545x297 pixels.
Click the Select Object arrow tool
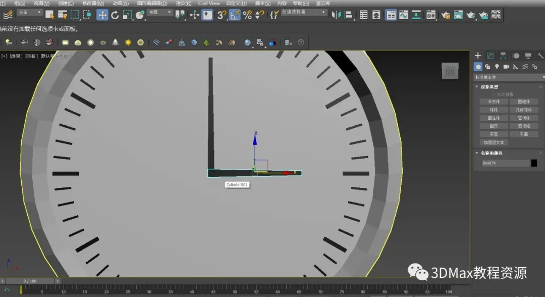49,15
